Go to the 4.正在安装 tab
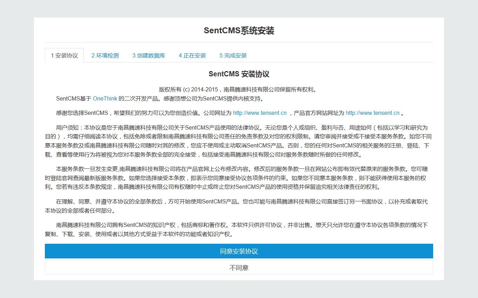Viewport: 478px width, 298px height. tap(192, 55)
